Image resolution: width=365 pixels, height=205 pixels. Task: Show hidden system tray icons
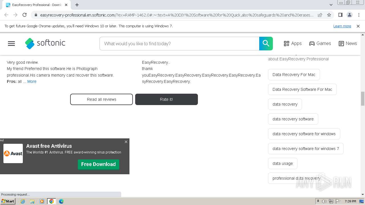[x=318, y=201]
